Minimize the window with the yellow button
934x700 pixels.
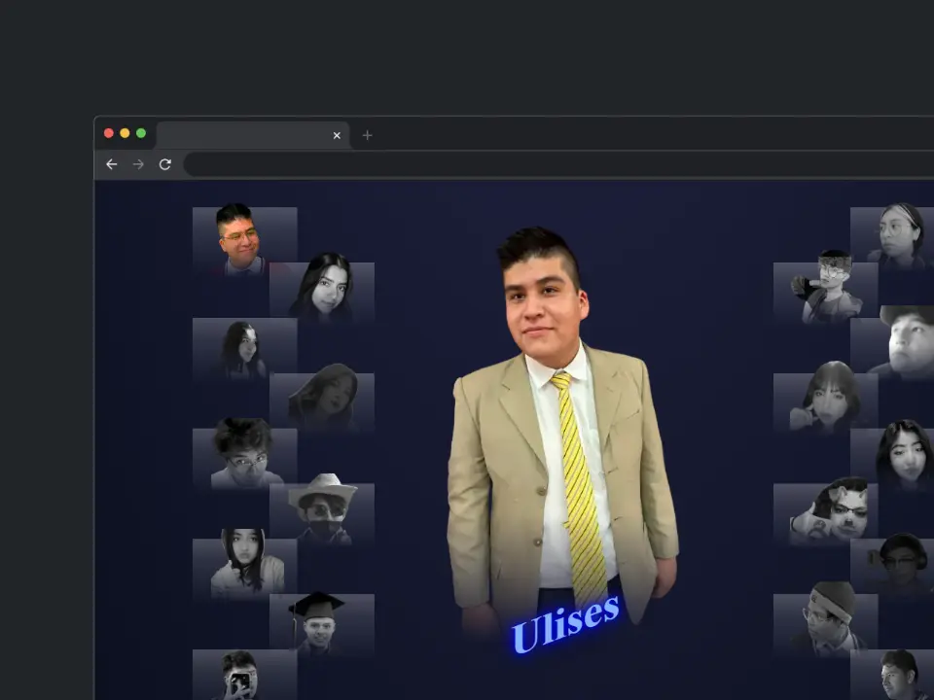pos(125,133)
